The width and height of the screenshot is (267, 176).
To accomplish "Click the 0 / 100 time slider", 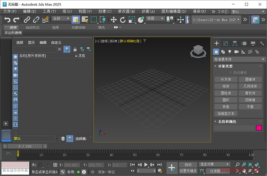I will (25, 146).
